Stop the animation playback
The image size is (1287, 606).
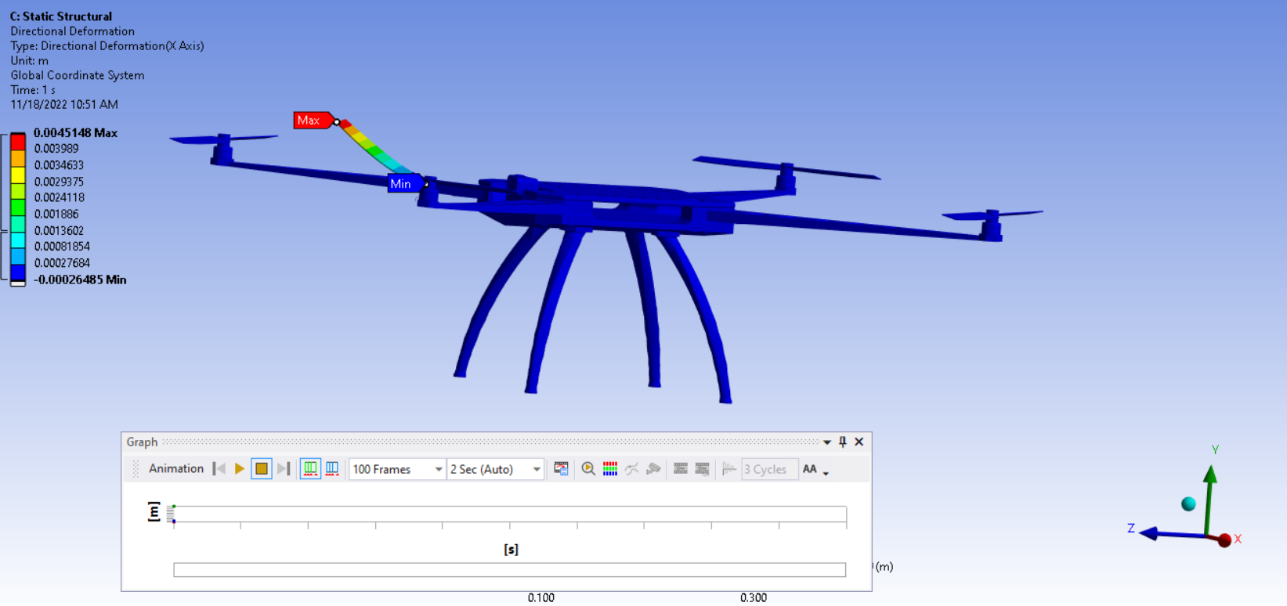pos(262,469)
